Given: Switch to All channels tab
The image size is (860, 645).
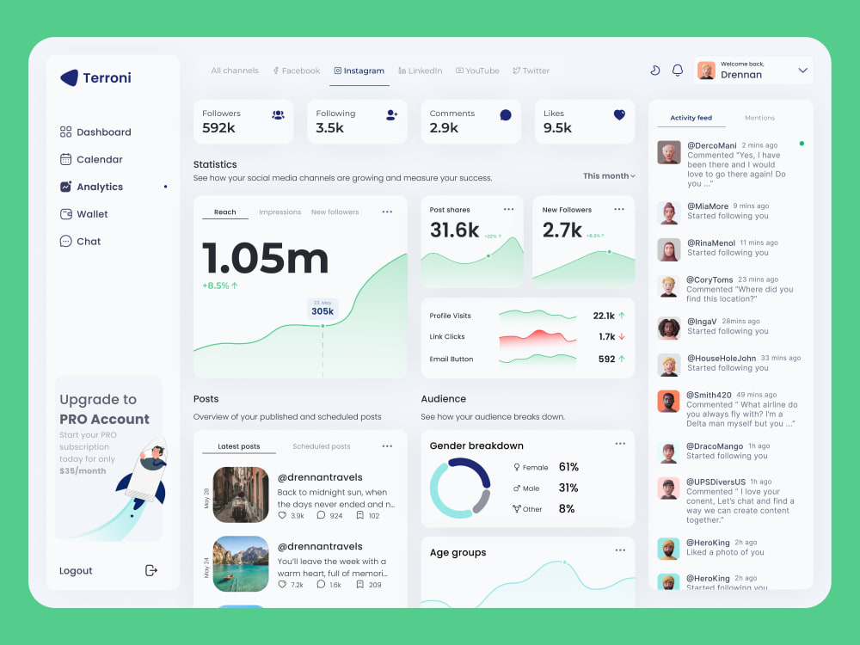Looking at the screenshot, I should coord(235,71).
